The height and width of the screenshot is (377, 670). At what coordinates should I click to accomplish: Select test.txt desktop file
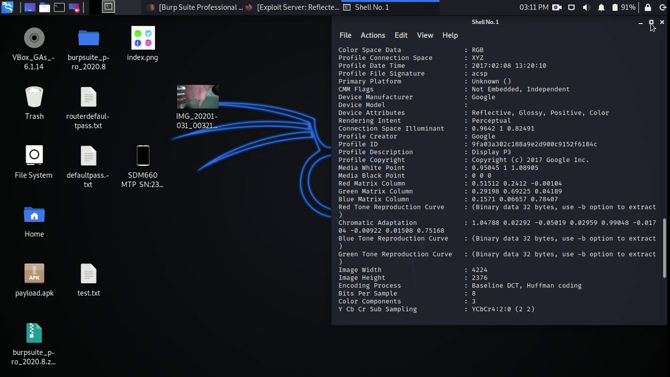click(x=88, y=280)
